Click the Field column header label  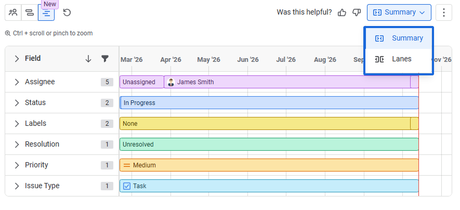33,58
